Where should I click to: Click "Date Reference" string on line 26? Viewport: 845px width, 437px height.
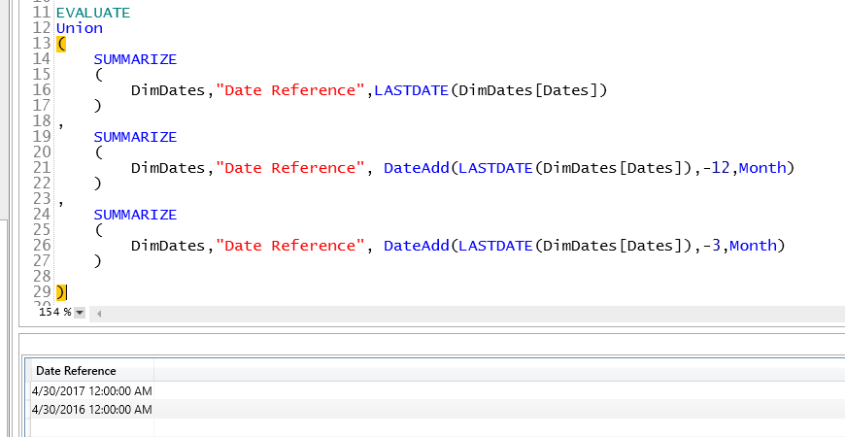coord(290,245)
